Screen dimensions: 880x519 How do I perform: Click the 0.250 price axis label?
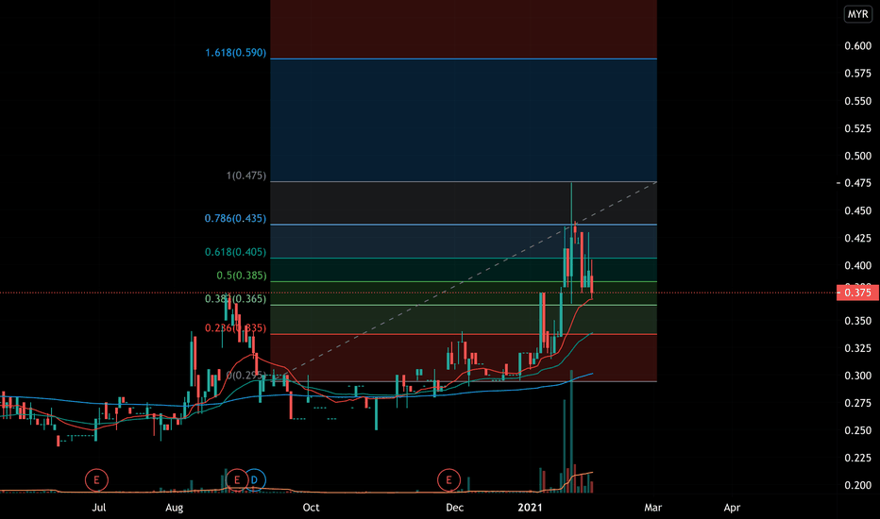(857, 430)
